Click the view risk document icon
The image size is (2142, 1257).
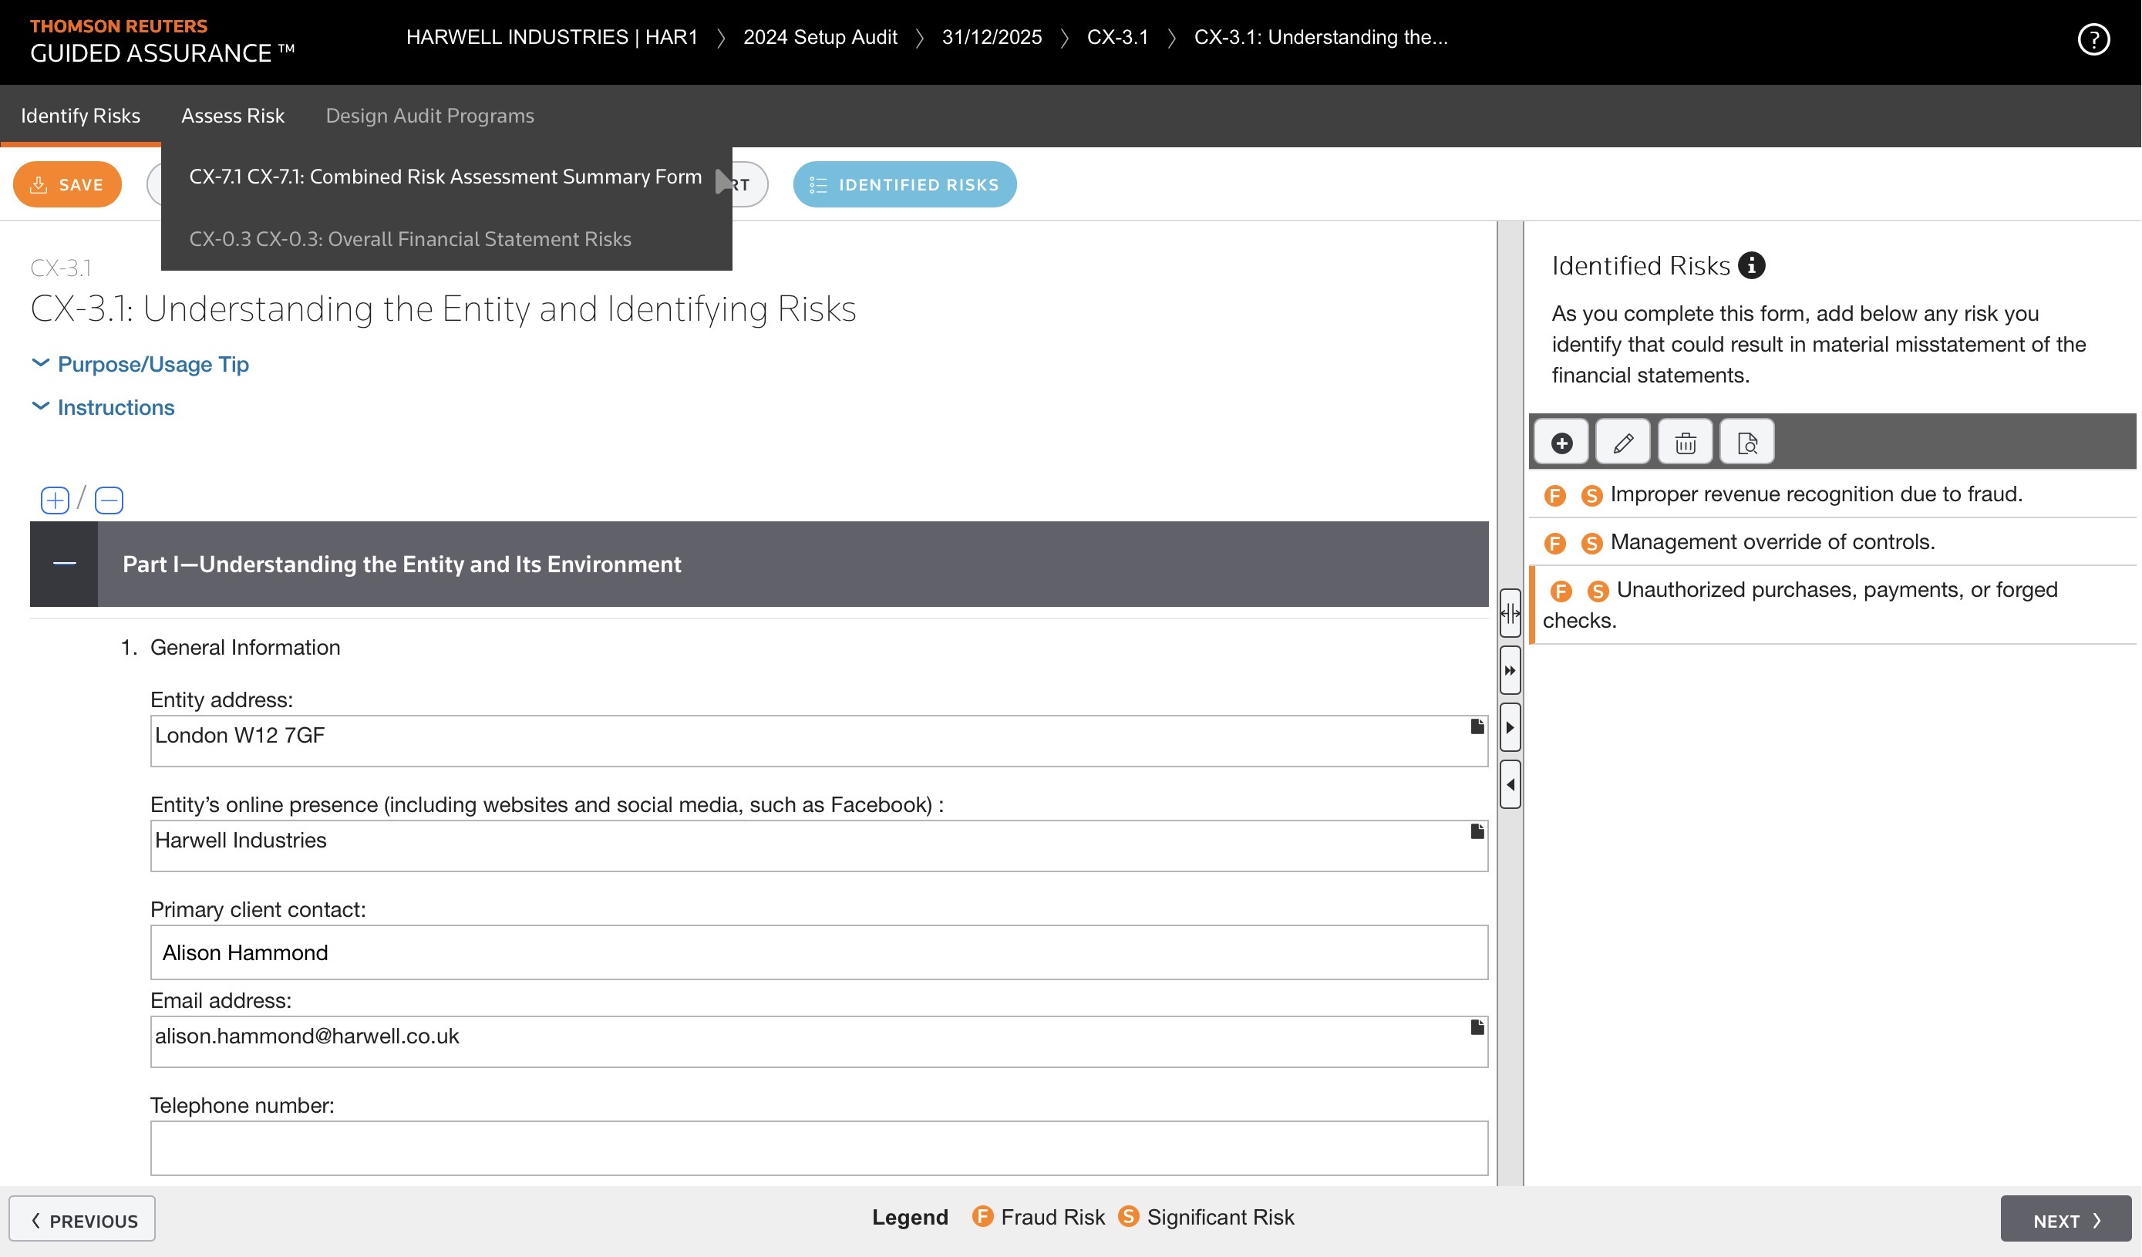1746,442
